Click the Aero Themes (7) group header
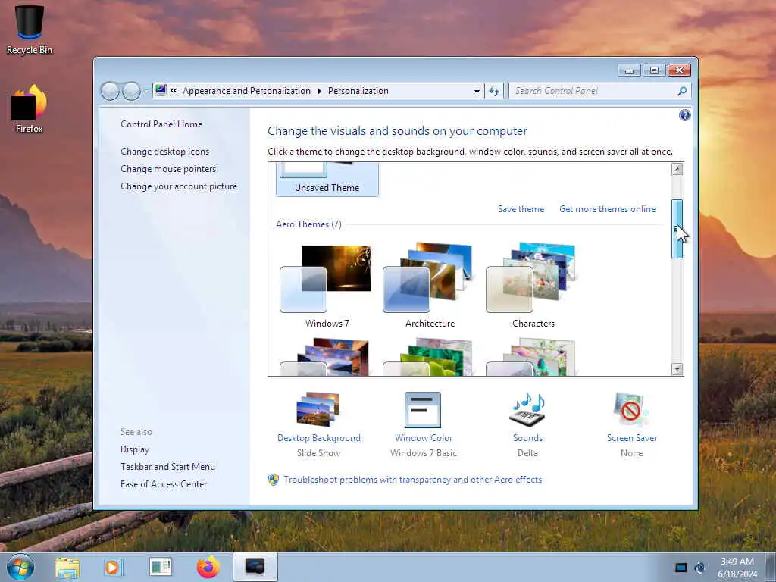The height and width of the screenshot is (582, 776). tap(308, 224)
